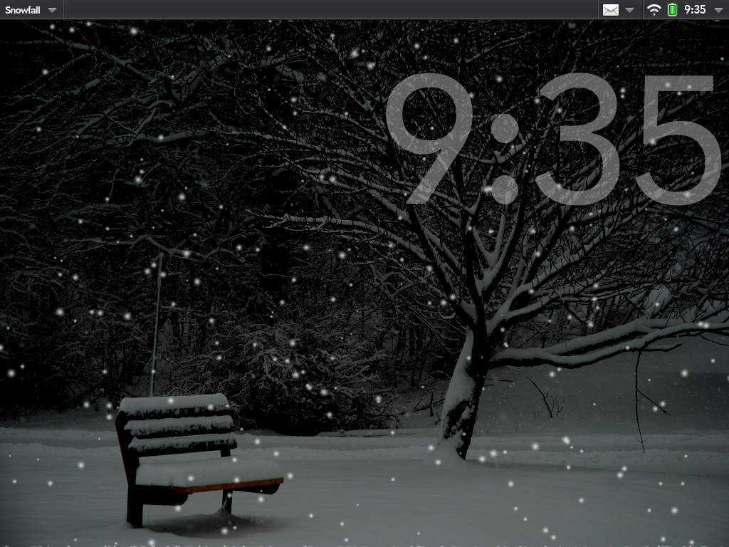Tap the thin pole behind the bench
Screen dimensions: 729x547
(x=156, y=321)
